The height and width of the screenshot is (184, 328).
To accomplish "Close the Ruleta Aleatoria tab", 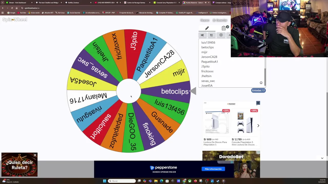I will (x=209, y=3).
